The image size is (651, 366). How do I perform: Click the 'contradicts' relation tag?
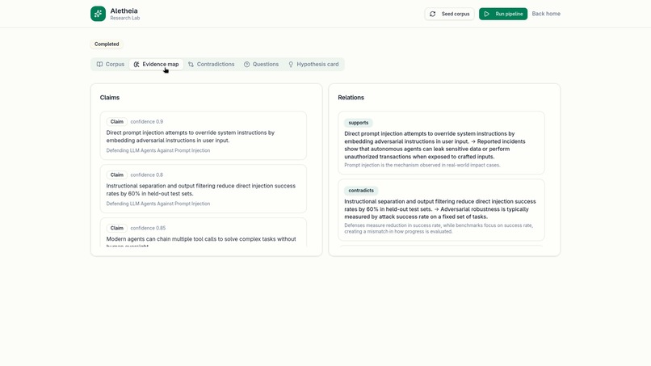click(361, 191)
